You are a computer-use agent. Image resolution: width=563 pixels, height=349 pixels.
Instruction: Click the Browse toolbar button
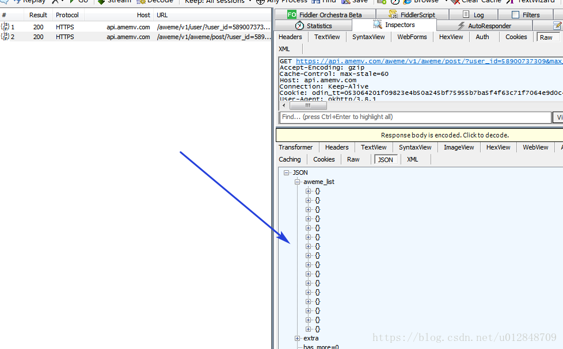click(x=421, y=1)
